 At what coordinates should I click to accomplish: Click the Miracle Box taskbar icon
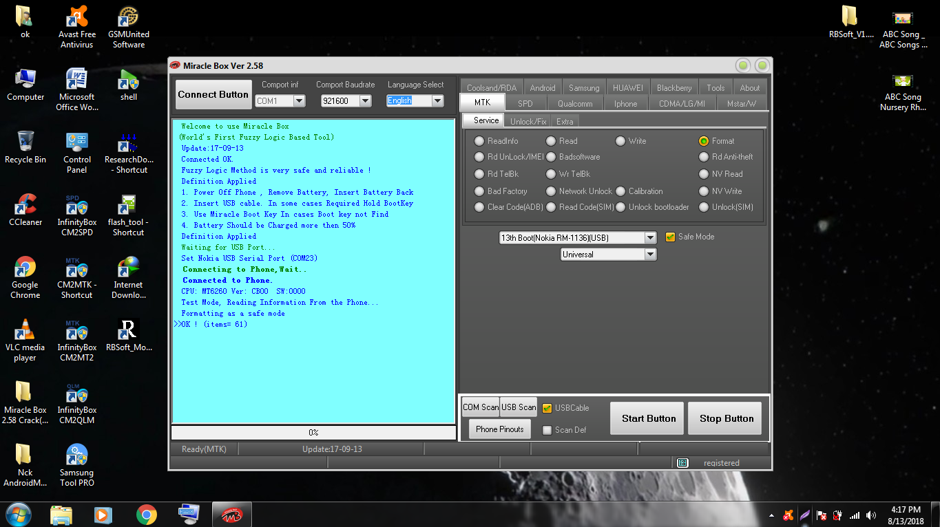231,515
